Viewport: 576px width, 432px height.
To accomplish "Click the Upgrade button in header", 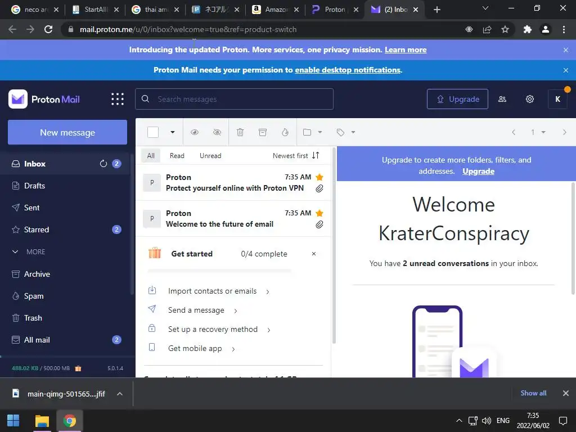I will (x=457, y=99).
